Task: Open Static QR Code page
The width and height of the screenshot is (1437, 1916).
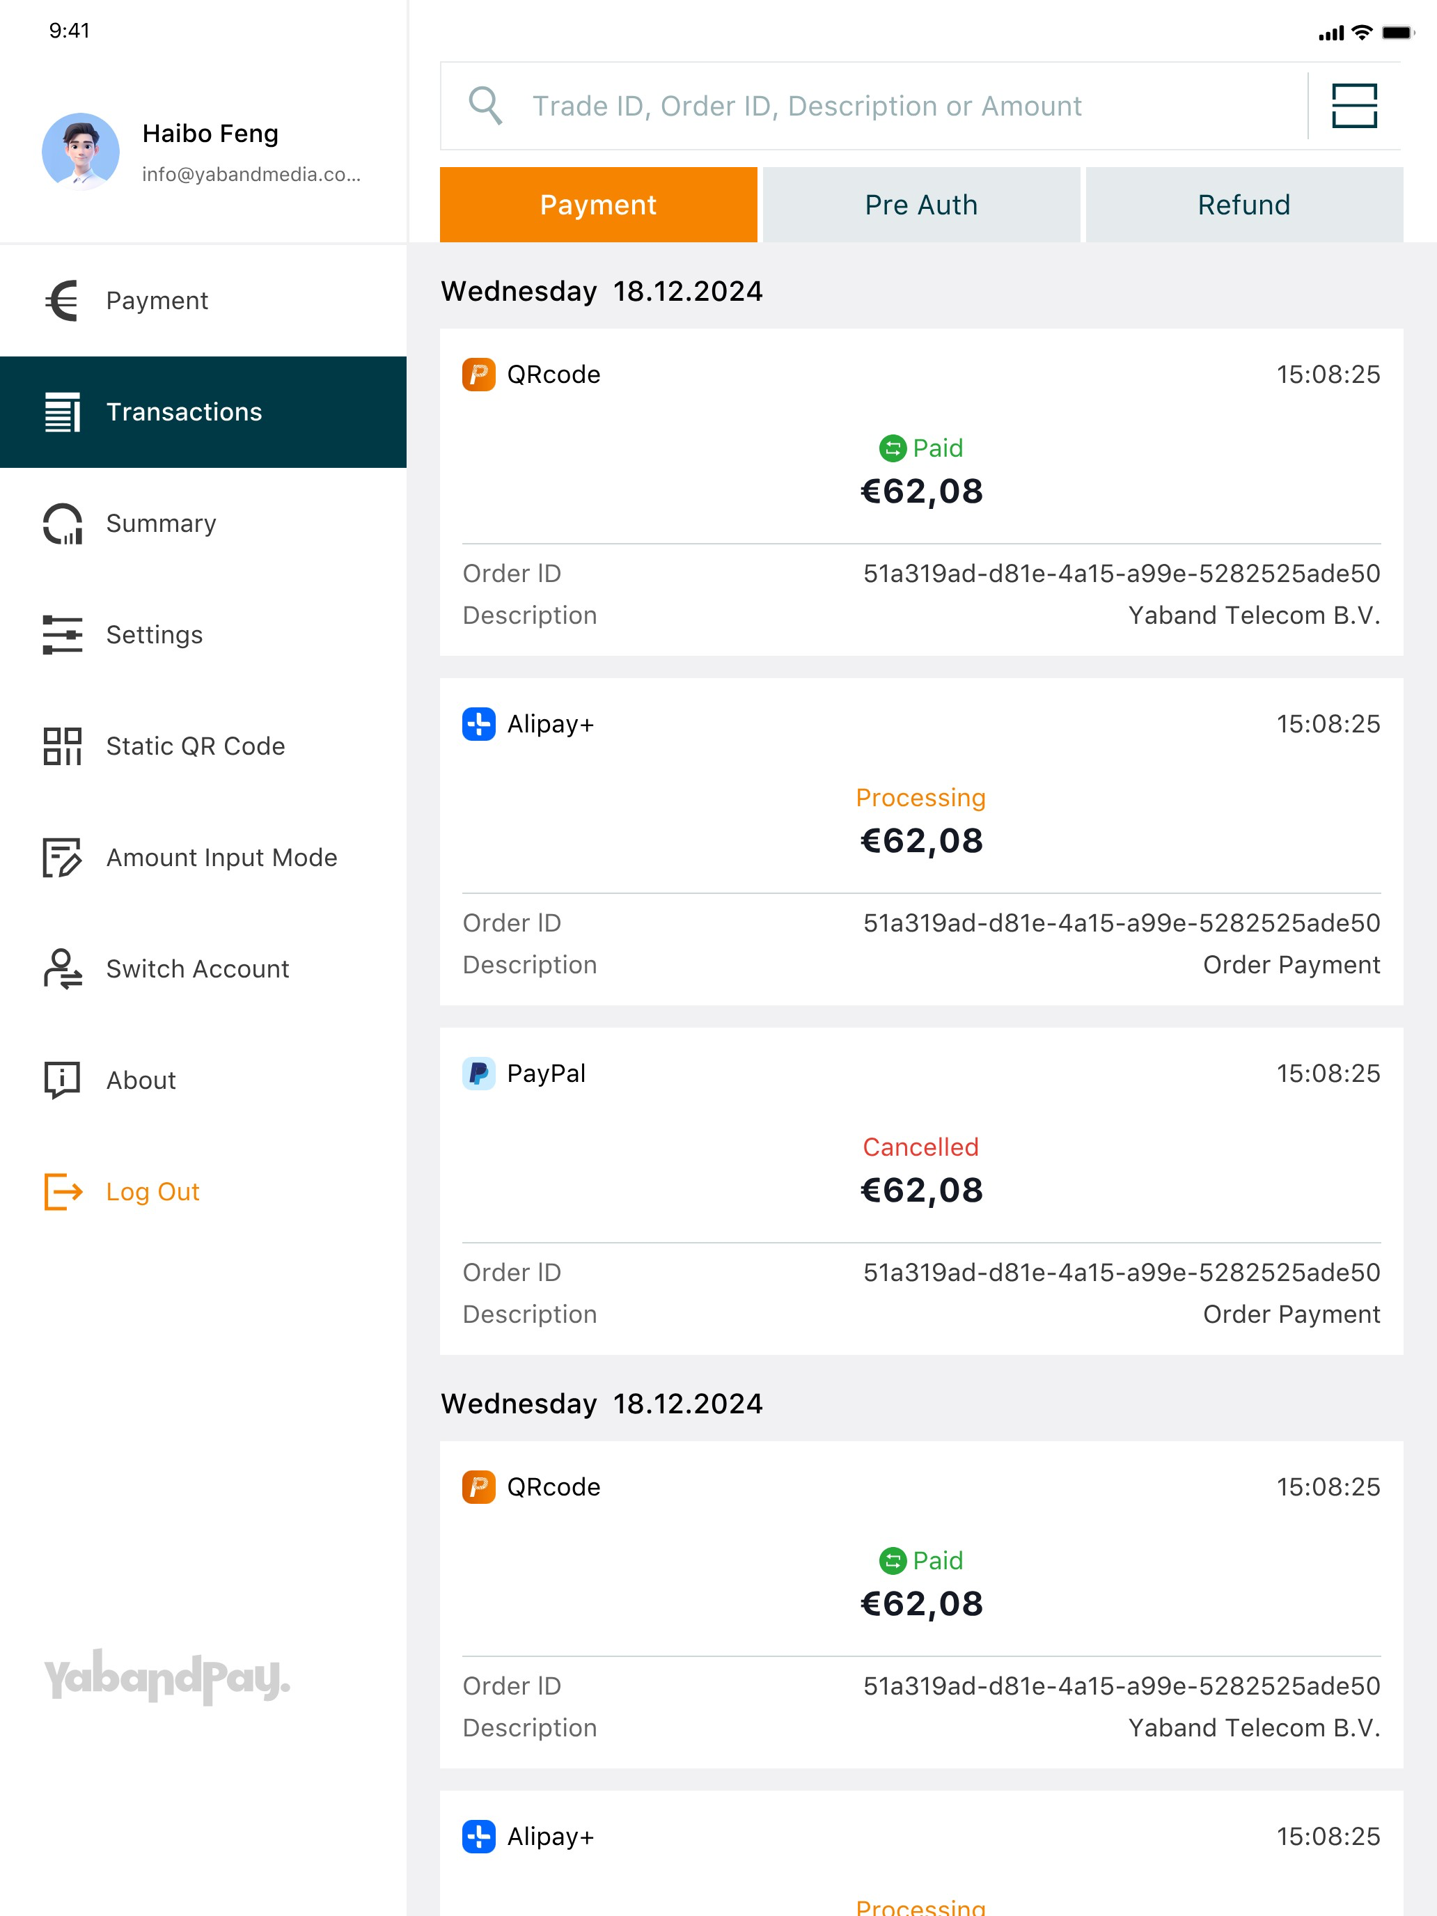Action: 203,746
